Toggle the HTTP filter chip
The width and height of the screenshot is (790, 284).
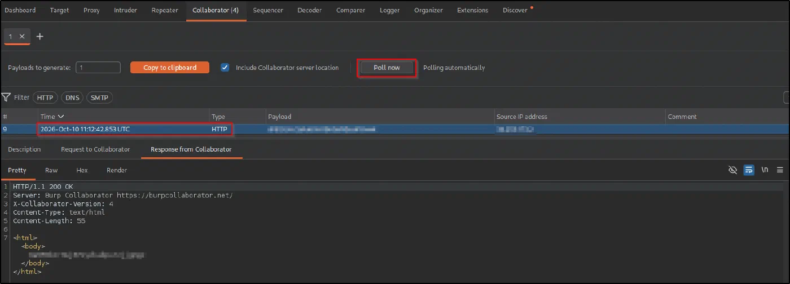pos(45,97)
